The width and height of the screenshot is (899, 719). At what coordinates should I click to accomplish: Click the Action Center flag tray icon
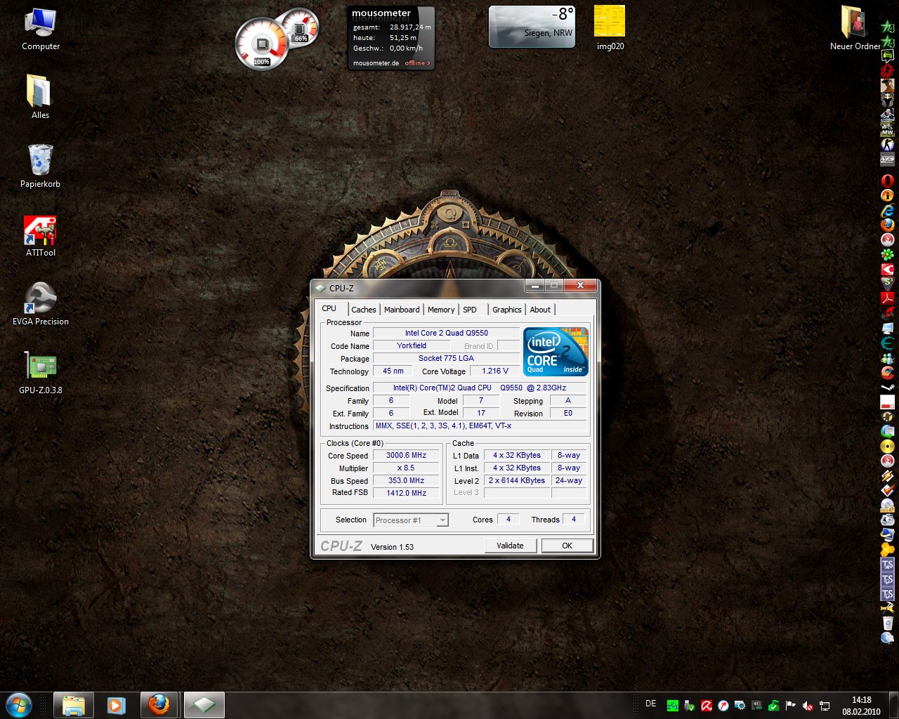(791, 705)
